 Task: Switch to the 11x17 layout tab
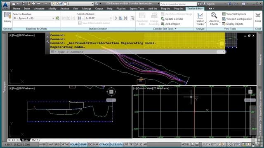tap(35, 140)
